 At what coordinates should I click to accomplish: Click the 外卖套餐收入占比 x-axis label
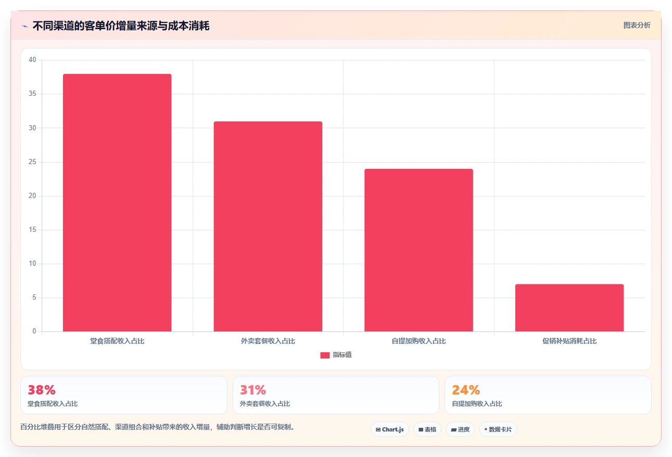268,341
